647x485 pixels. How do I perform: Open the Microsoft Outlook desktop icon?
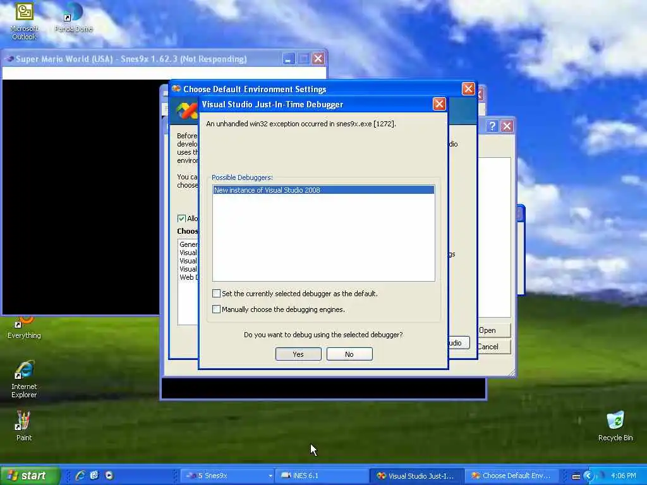coord(24,21)
